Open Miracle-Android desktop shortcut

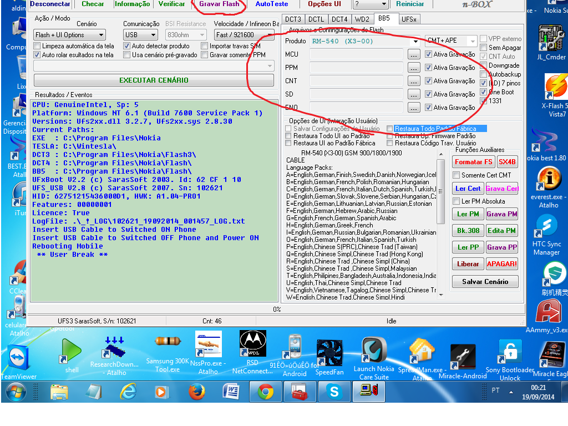click(463, 362)
